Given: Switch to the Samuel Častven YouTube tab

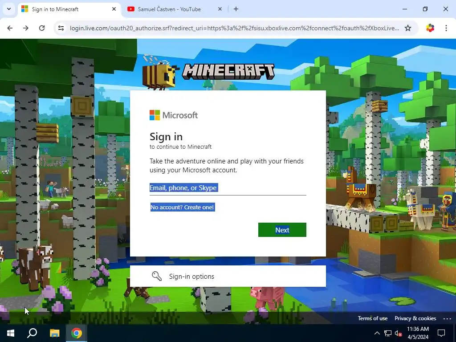Looking at the screenshot, I should [x=175, y=9].
